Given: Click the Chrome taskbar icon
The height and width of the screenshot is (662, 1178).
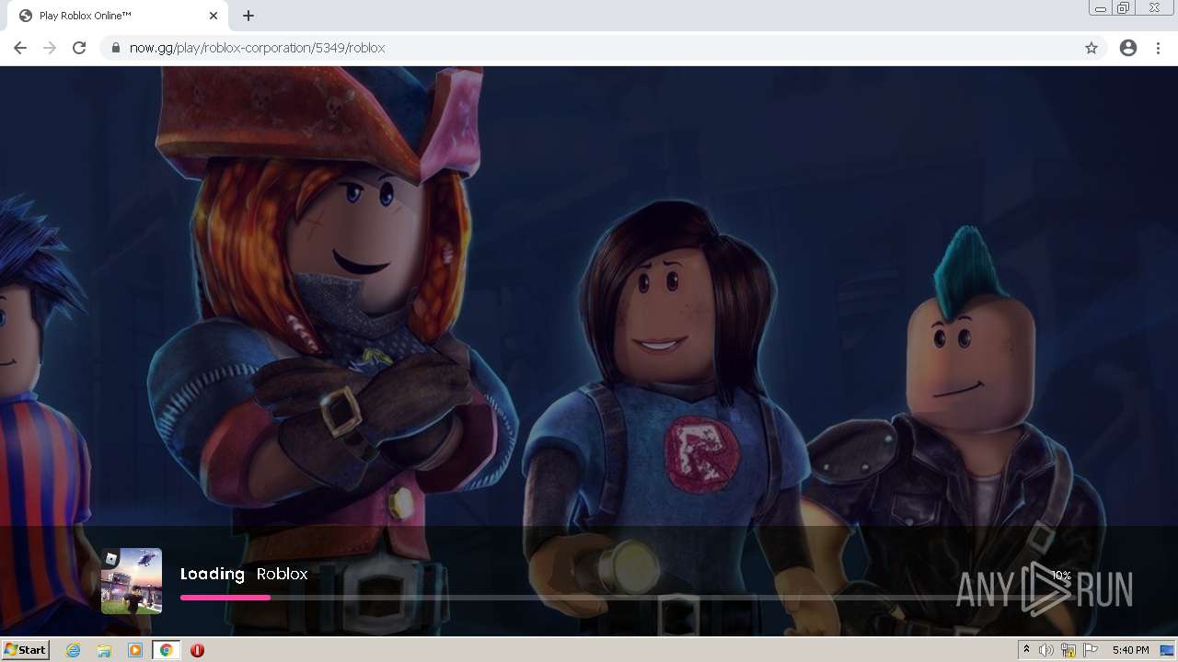Looking at the screenshot, I should pos(167,650).
